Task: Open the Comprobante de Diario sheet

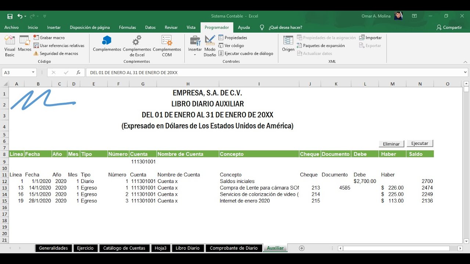Action: (x=234, y=248)
